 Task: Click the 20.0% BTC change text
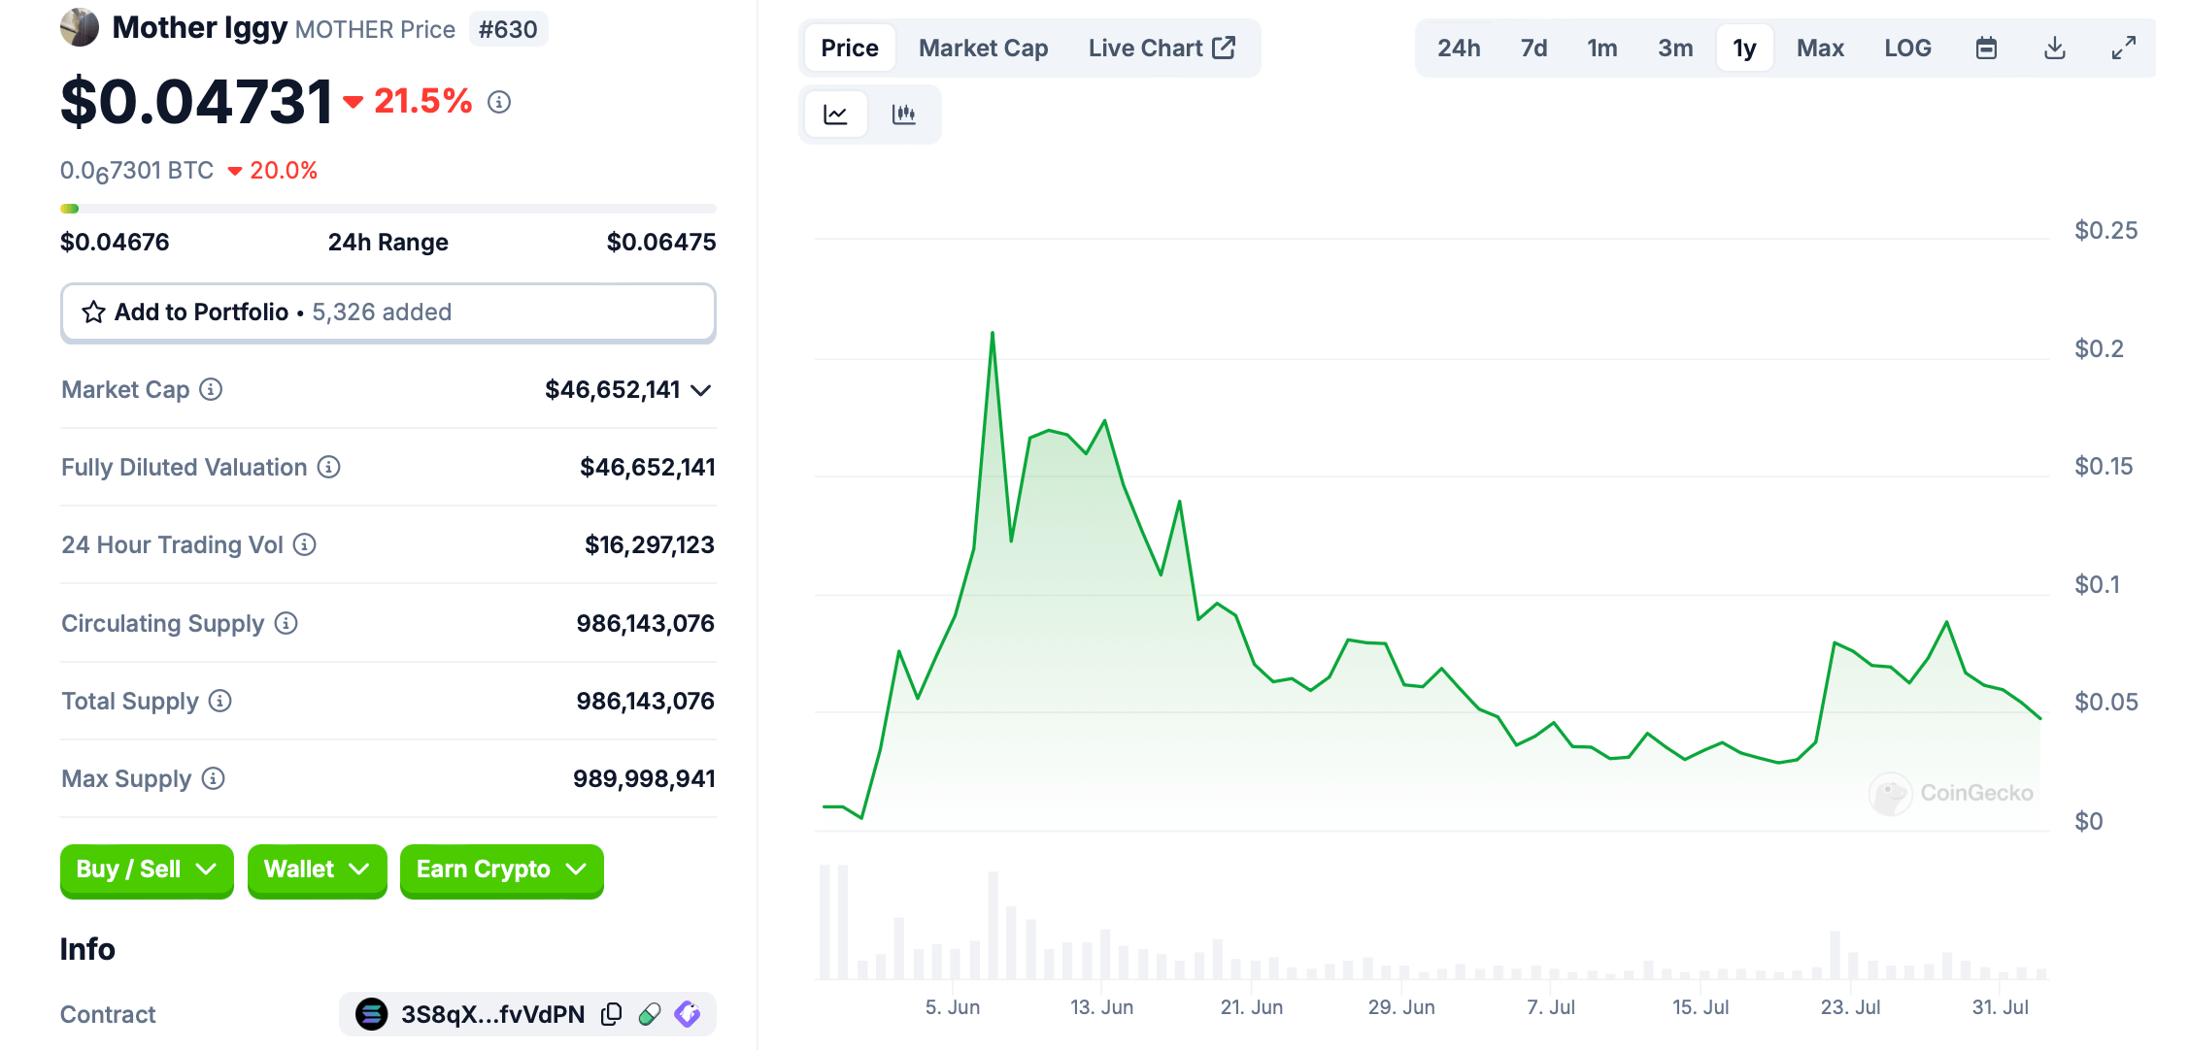click(284, 170)
